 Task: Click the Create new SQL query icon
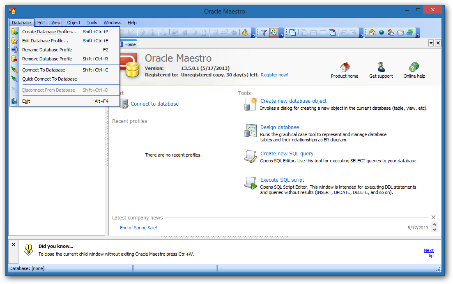tap(251, 157)
